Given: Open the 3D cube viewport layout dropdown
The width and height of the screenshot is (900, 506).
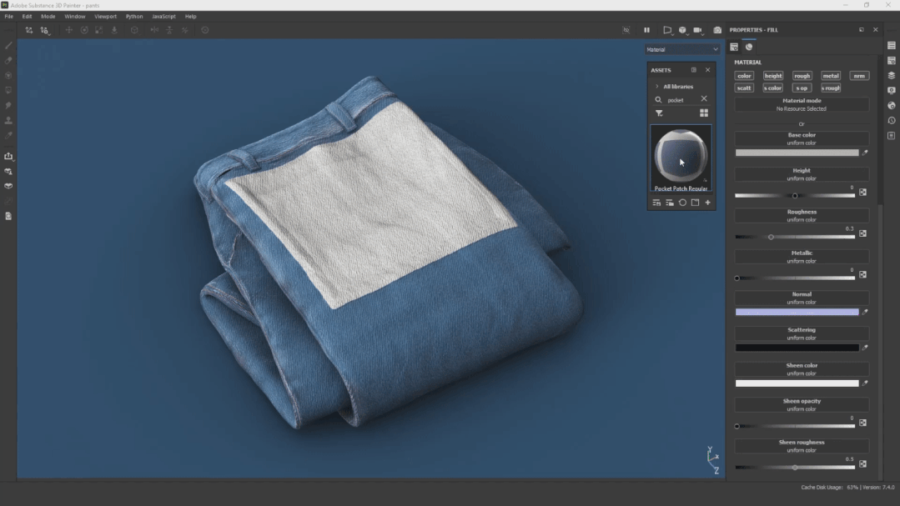Looking at the screenshot, I should point(682,30).
